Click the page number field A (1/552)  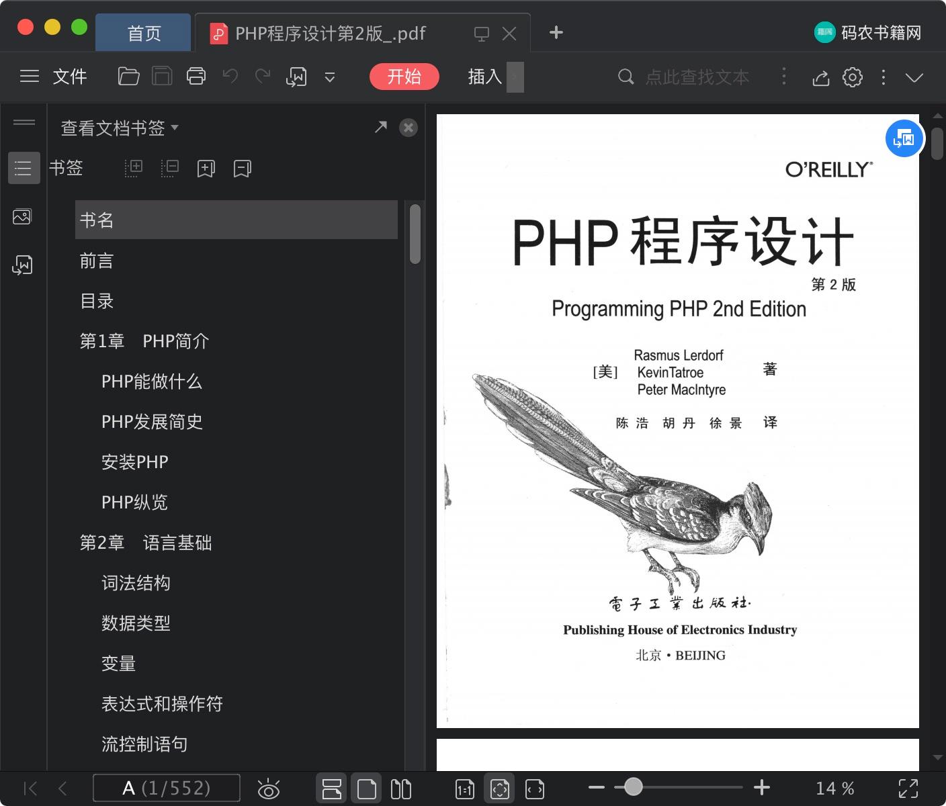click(167, 788)
